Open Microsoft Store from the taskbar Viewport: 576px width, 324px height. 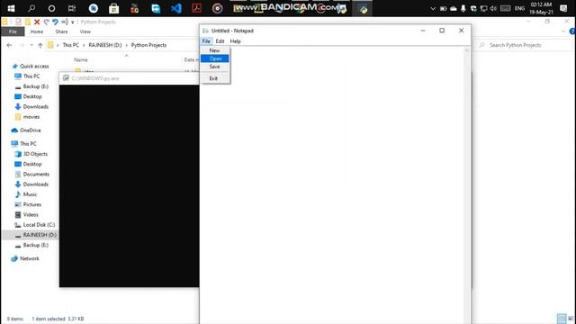coord(114,8)
